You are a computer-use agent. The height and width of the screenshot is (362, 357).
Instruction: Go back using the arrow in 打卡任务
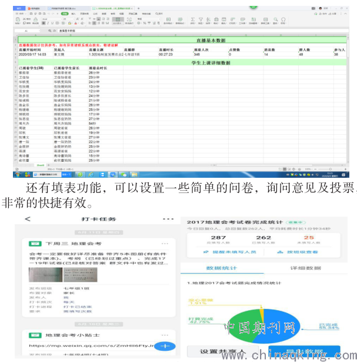pyautogui.click(x=28, y=219)
